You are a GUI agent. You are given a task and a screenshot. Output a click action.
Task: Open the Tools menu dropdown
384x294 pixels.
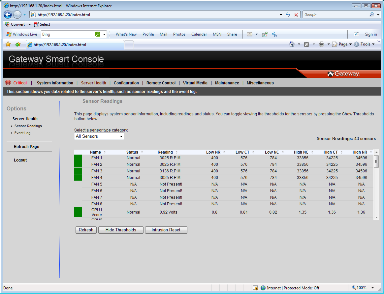coord(365,44)
